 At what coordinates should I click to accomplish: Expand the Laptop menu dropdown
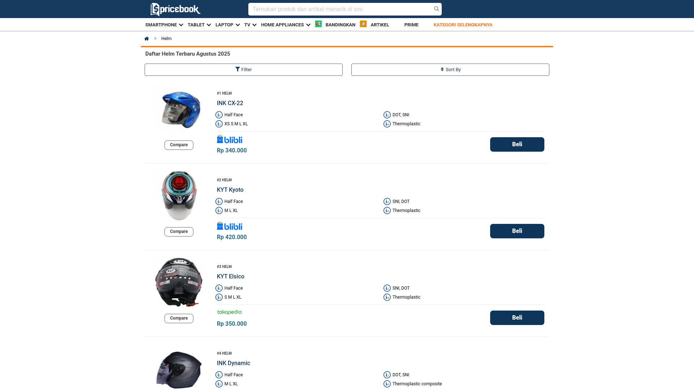(227, 25)
